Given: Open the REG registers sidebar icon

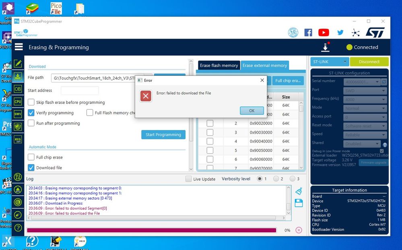Looking at the screenshot, I should pyautogui.click(x=18, y=139).
